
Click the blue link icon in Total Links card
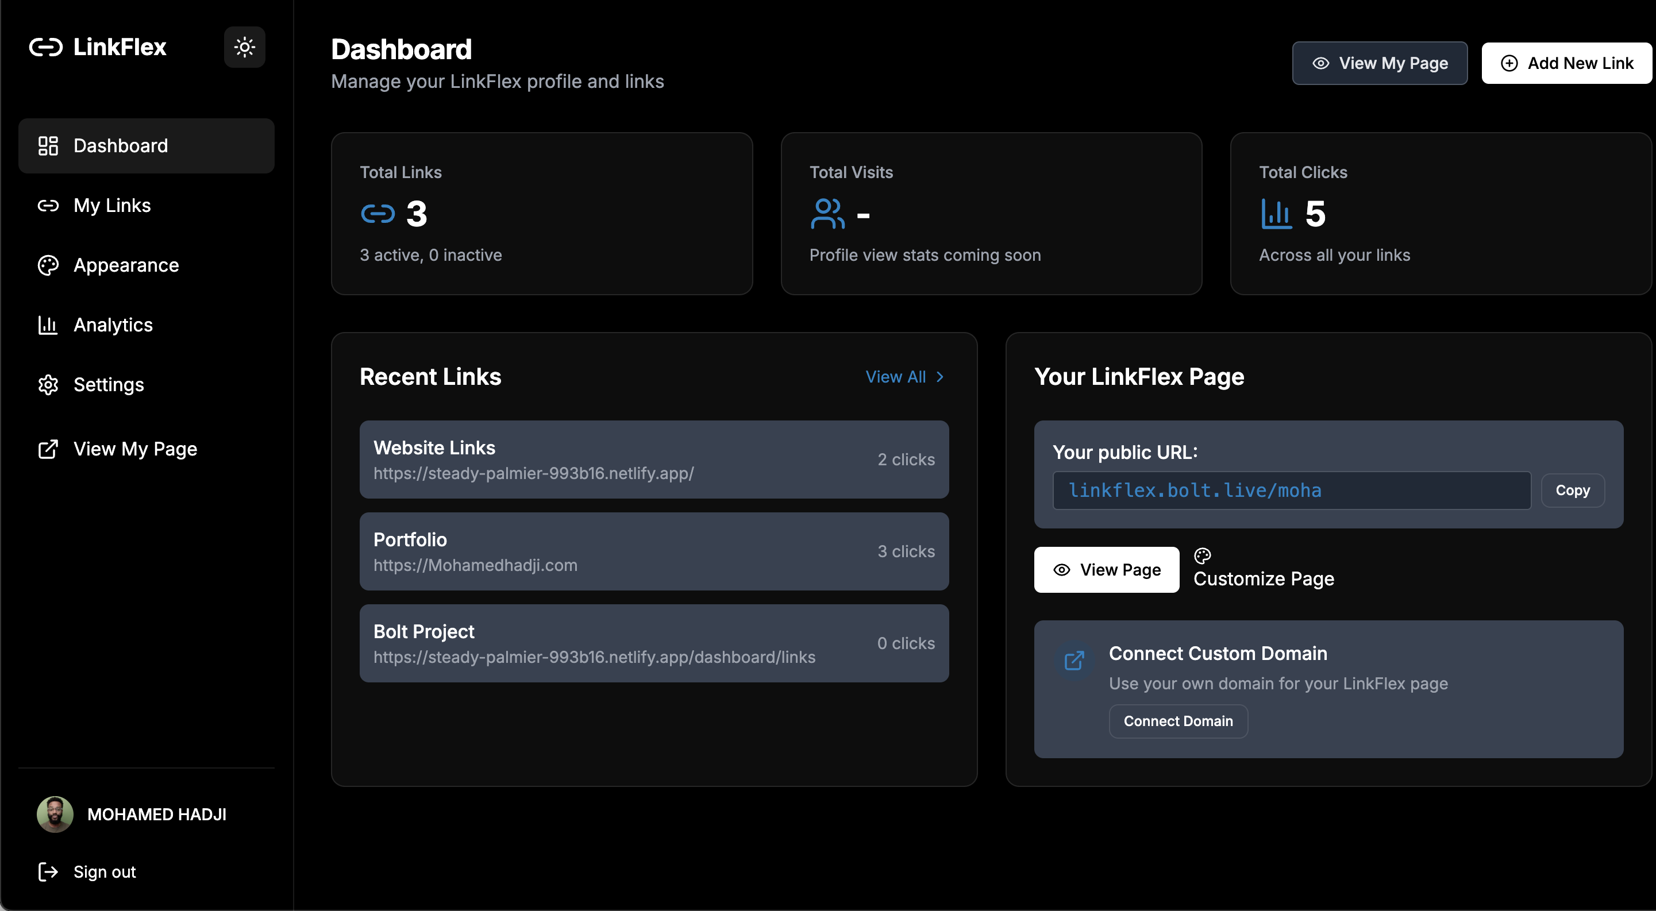(x=378, y=213)
